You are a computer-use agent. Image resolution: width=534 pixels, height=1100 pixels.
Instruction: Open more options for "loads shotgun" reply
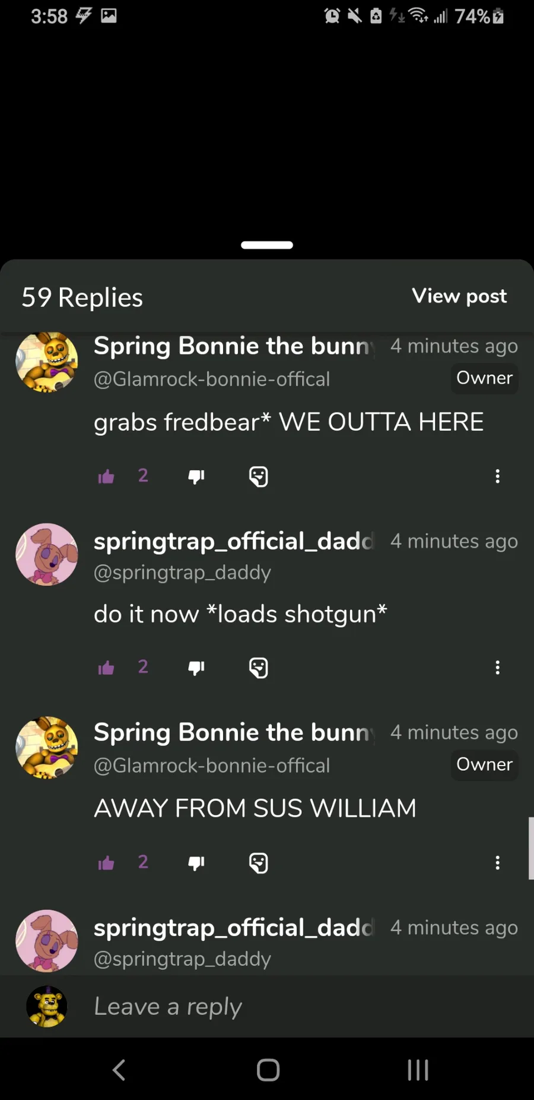coord(497,668)
